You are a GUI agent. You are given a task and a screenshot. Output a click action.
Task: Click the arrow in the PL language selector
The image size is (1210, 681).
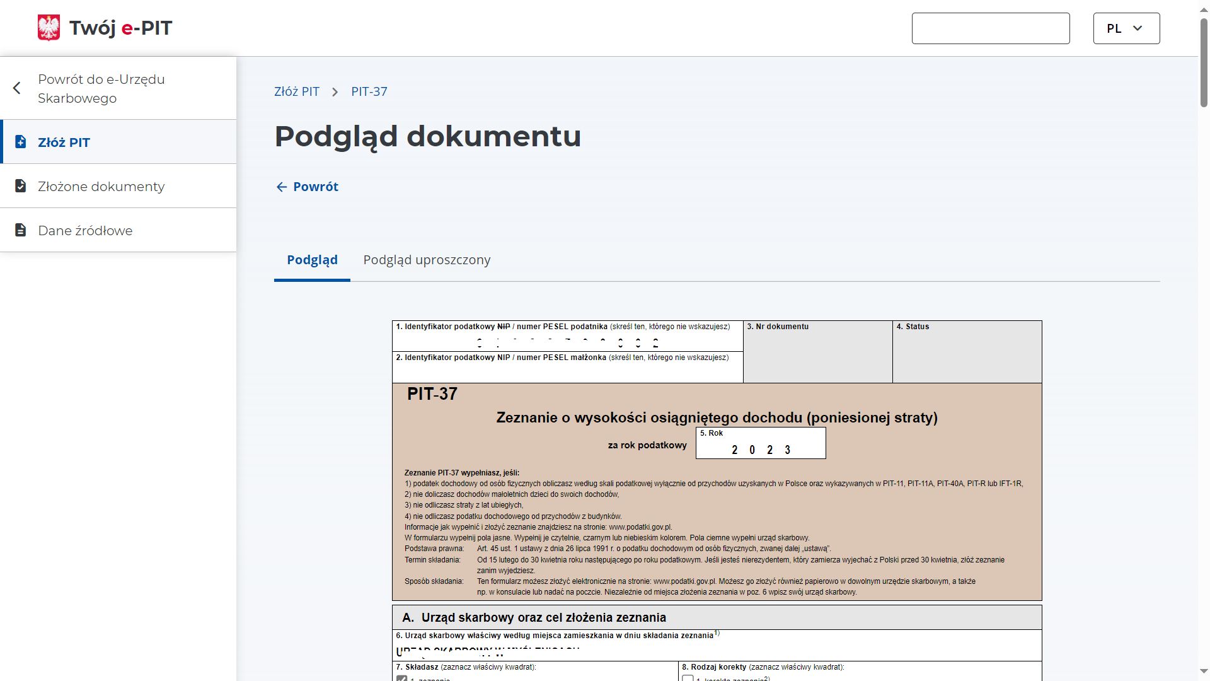pyautogui.click(x=1138, y=28)
